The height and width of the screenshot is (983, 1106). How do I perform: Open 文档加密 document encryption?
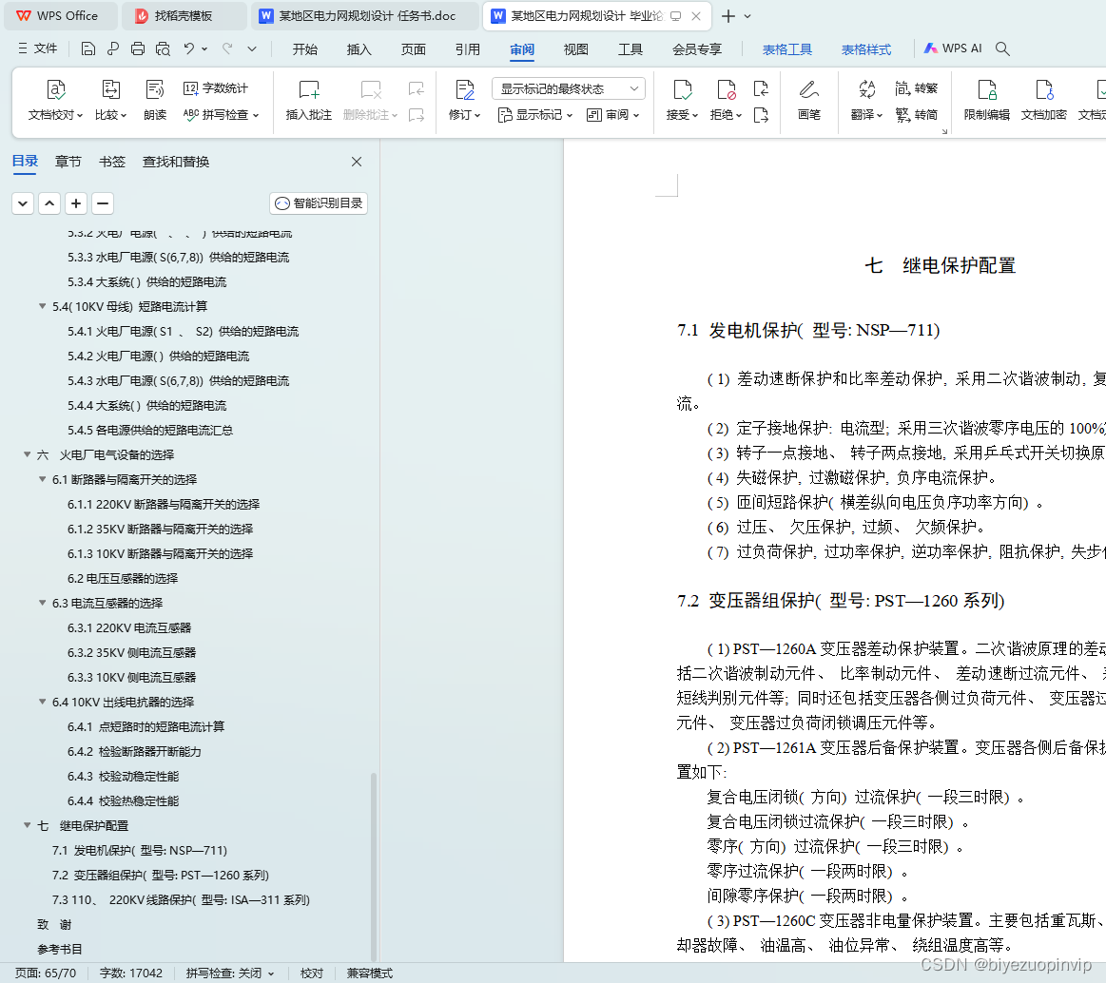coord(1044,100)
